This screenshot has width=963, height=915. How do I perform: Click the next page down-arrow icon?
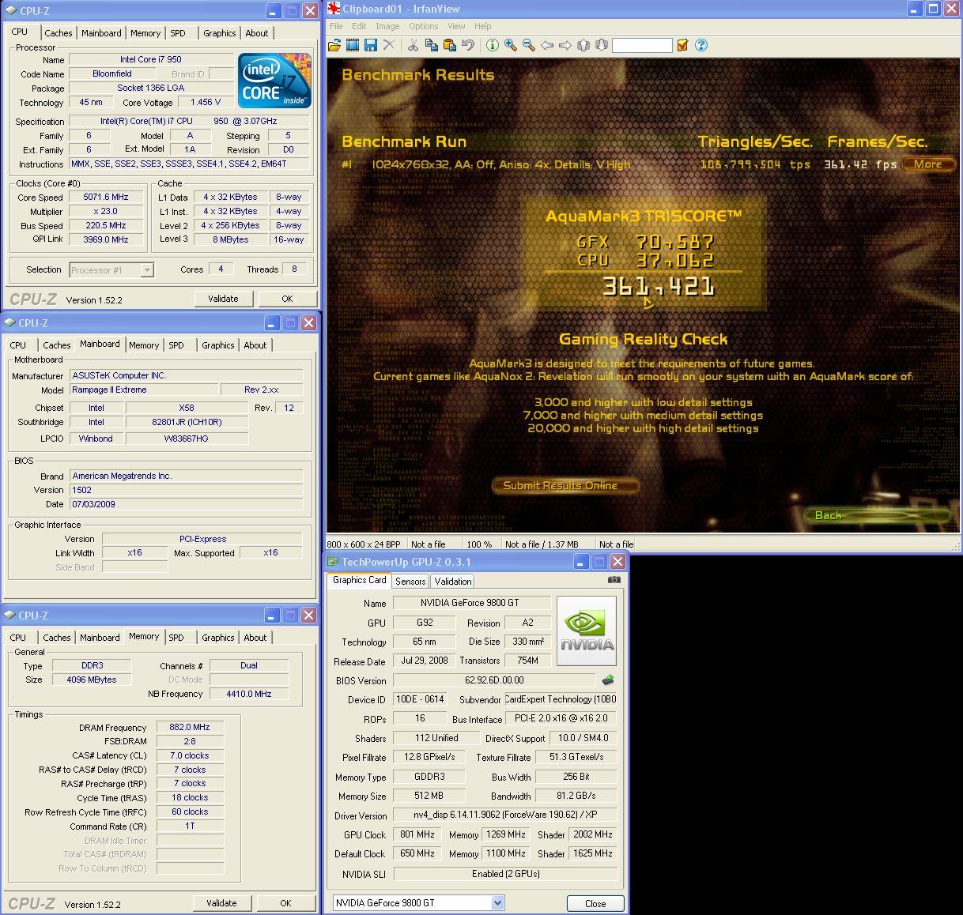[601, 45]
